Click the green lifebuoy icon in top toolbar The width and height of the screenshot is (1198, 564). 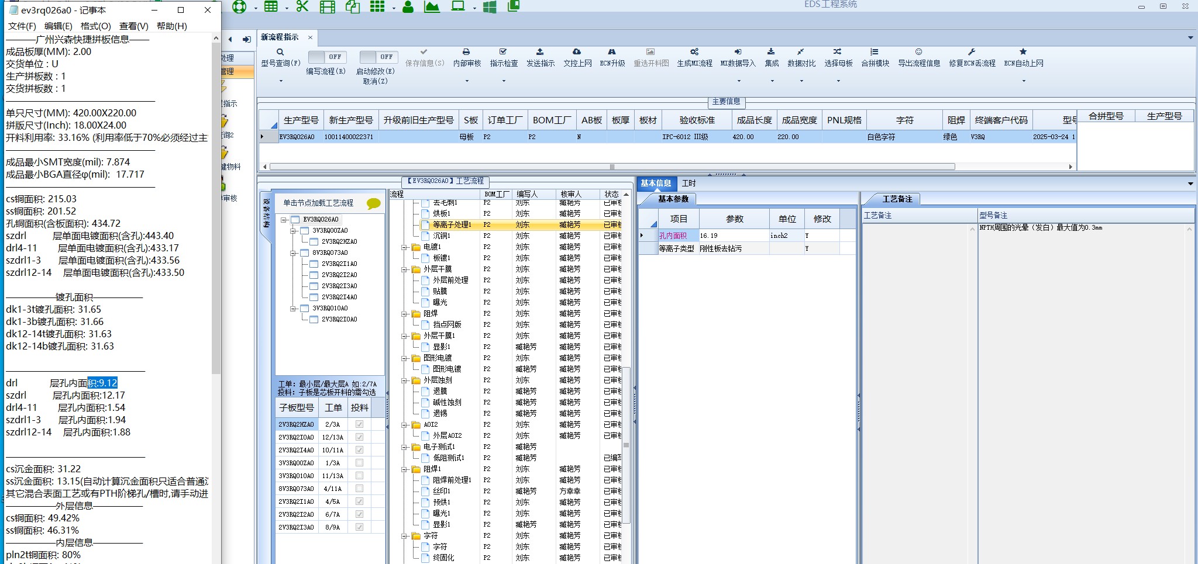coord(239,6)
